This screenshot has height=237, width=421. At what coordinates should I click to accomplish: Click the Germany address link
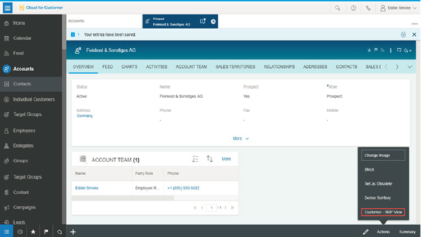tap(85, 116)
